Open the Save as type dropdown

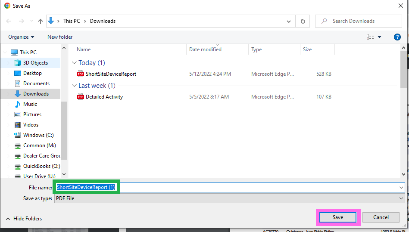229,198
